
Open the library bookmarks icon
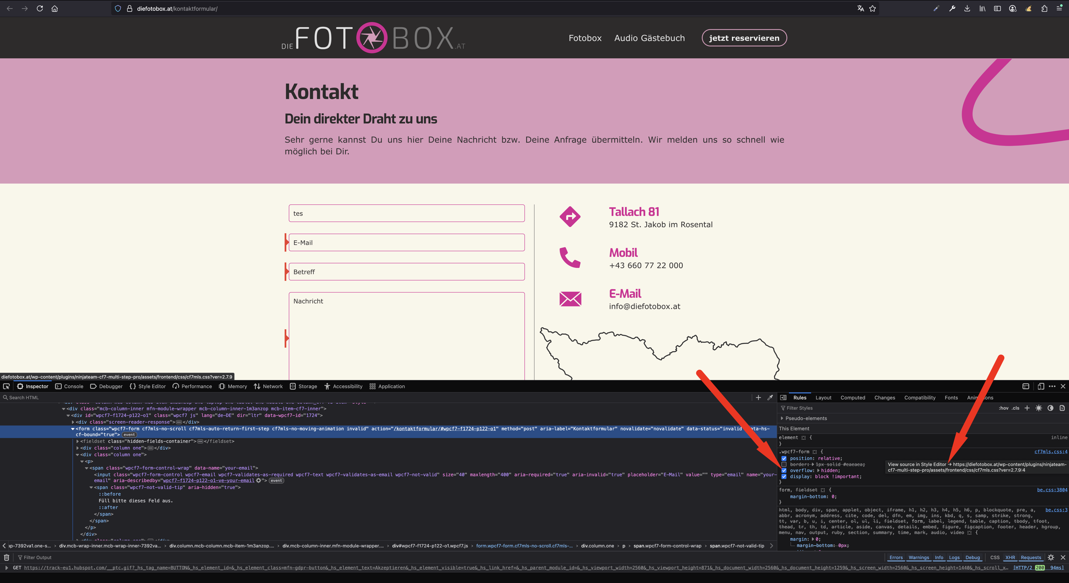[x=982, y=8]
